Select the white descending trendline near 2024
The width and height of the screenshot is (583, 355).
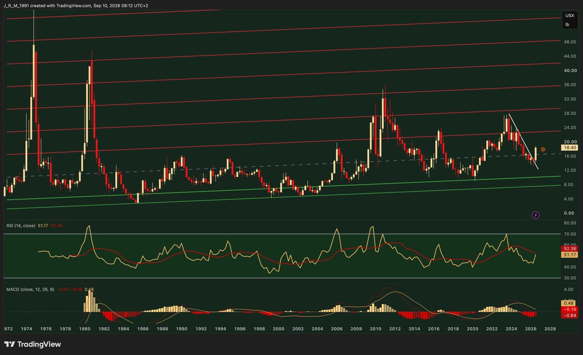(x=524, y=141)
